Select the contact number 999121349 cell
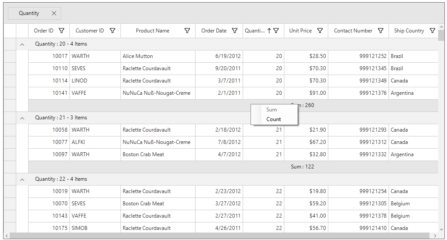Screen dimensions: 447x240 click(x=358, y=81)
